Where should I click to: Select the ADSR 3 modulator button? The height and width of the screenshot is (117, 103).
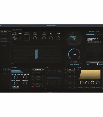click(x=71, y=77)
